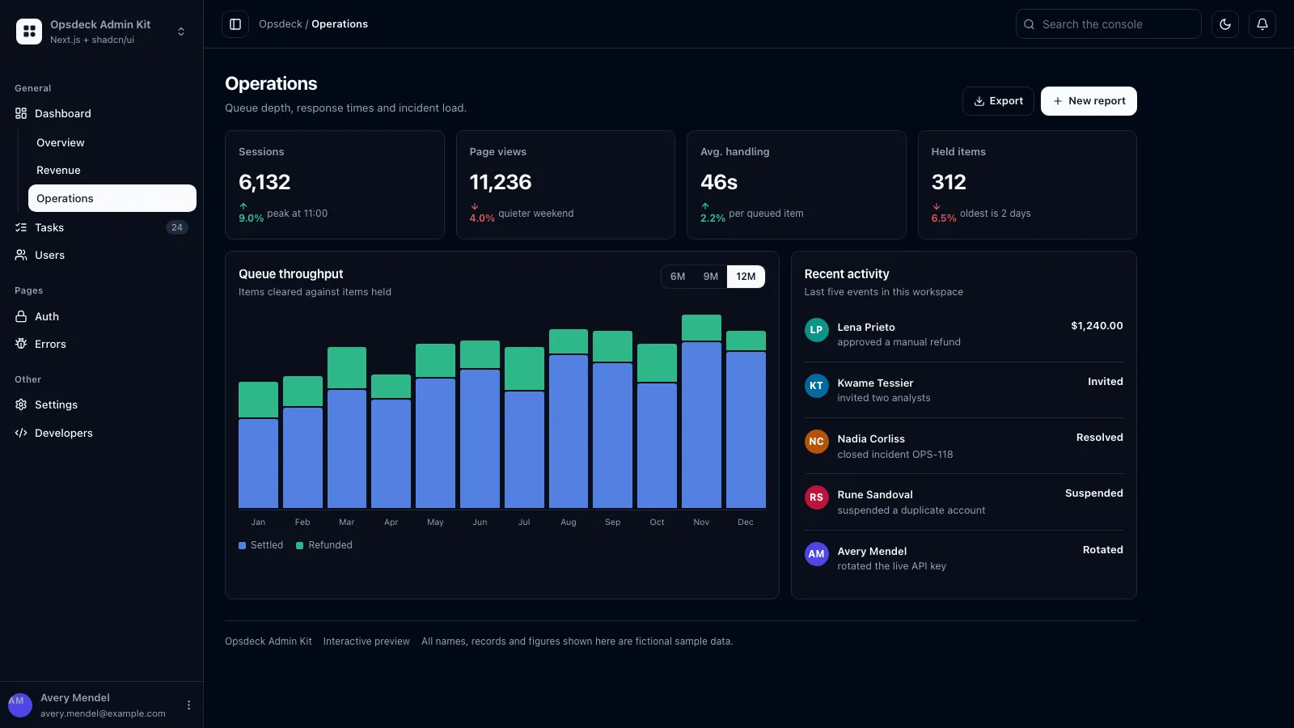1294x728 pixels.
Task: Select the 12M range tab
Action: tap(746, 277)
